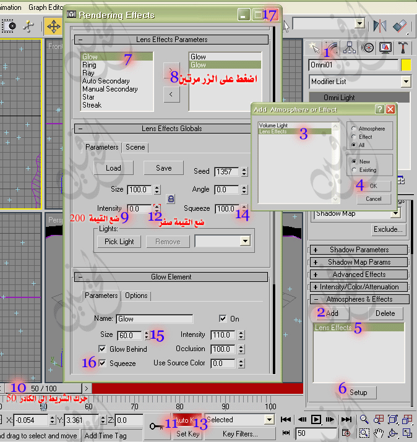Open the Graph Editors menu
This screenshot has height=442, width=417.
pyautogui.click(x=46, y=7)
